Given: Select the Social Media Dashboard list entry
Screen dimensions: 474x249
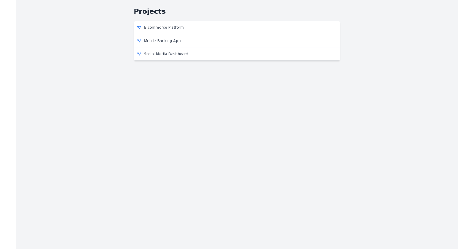Looking at the screenshot, I should (237, 54).
